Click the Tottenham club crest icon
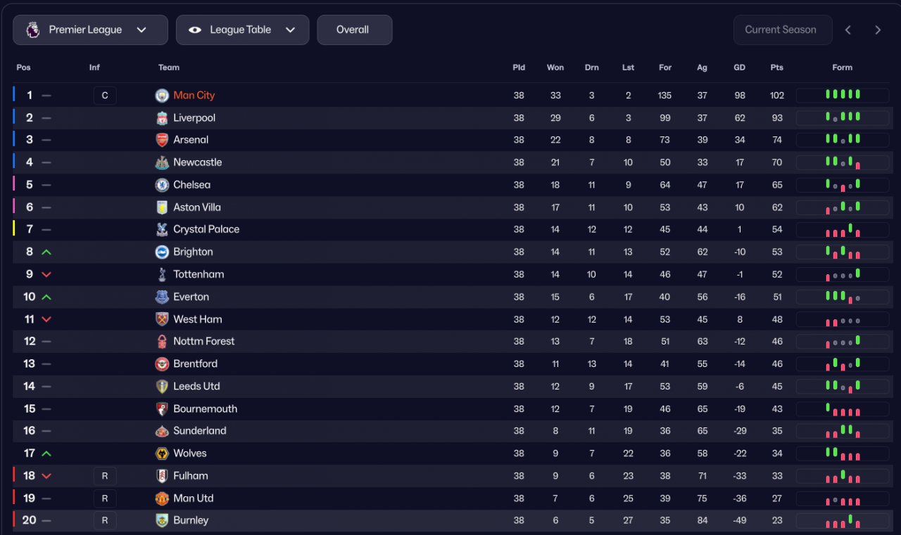 pyautogui.click(x=162, y=274)
